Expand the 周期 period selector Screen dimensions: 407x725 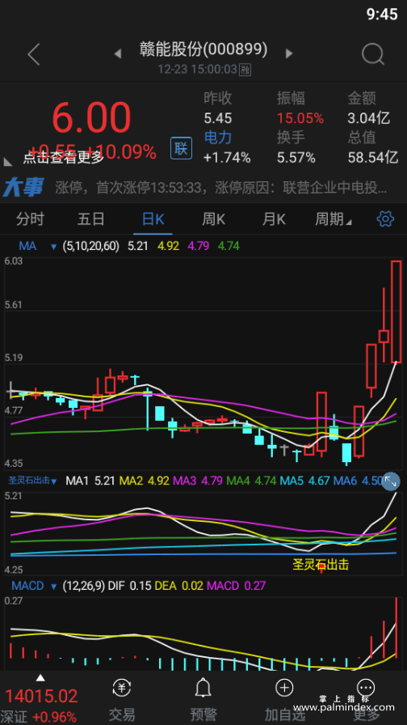pos(334,219)
